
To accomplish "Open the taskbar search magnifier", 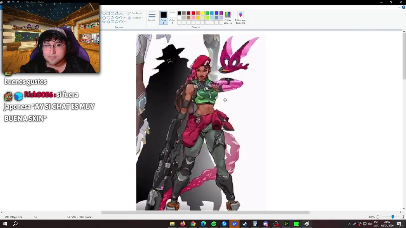I will pyautogui.click(x=15, y=224).
